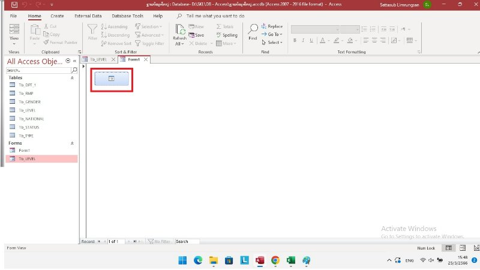480x270 pixels.
Task: Click the Spelling check icon
Action: click(x=226, y=35)
